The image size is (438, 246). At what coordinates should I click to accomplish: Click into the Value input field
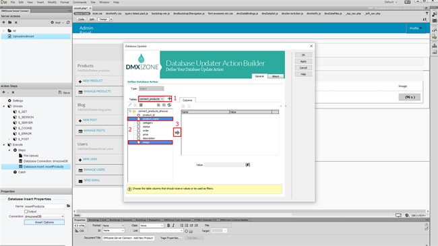click(x=224, y=165)
